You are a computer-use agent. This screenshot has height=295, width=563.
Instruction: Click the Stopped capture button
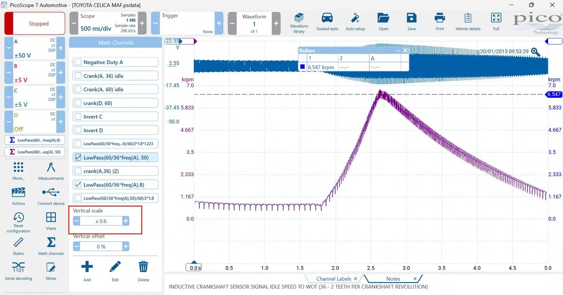[x=35, y=23]
